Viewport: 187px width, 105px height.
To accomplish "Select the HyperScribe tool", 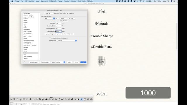I will [40, 99].
